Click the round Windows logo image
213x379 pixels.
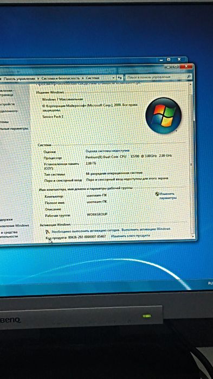tap(163, 115)
